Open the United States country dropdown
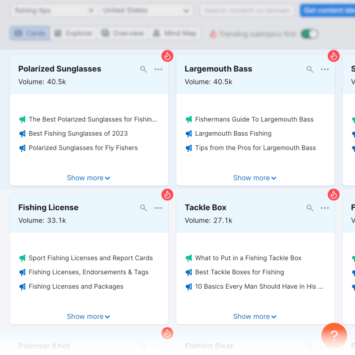This screenshot has width=355, height=355. pos(146,10)
